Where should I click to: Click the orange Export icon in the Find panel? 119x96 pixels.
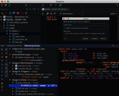pyautogui.click(x=2, y=83)
